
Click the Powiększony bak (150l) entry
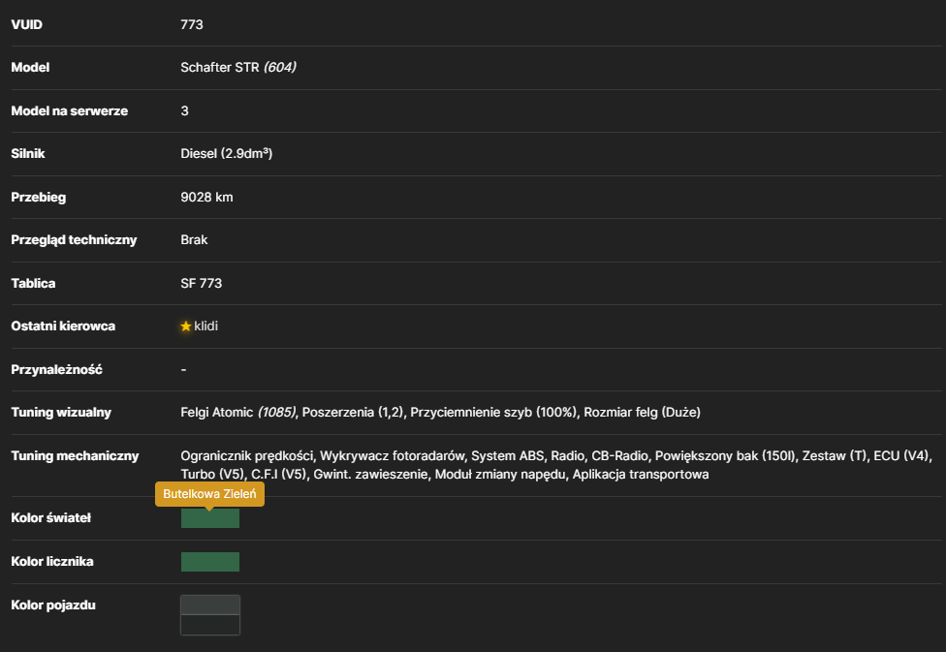point(725,456)
